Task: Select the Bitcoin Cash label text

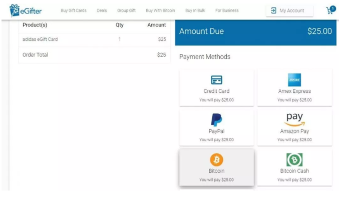Action: (x=294, y=171)
